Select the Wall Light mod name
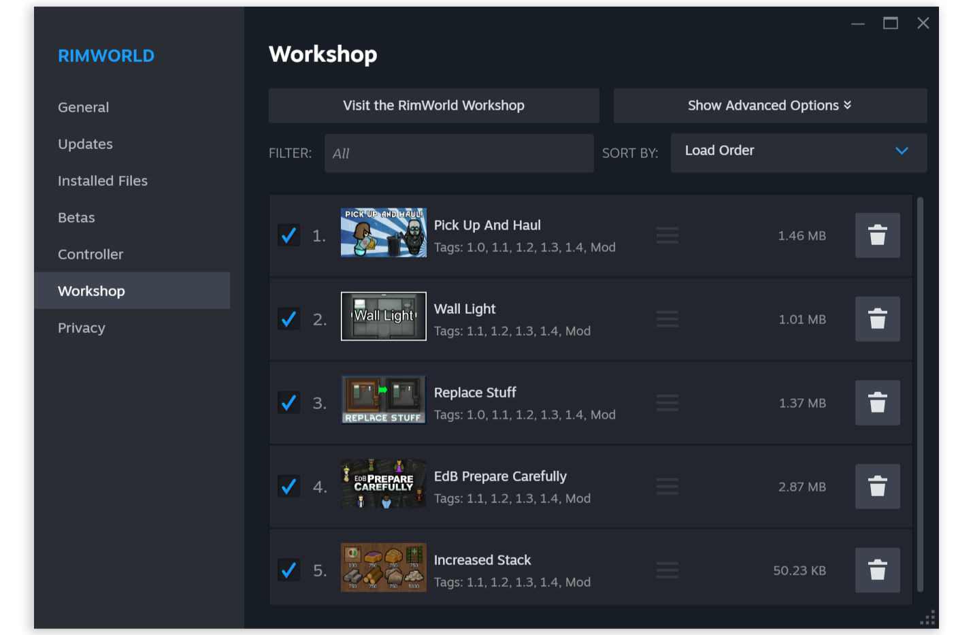Image resolution: width=973 pixels, height=635 pixels. [x=465, y=309]
